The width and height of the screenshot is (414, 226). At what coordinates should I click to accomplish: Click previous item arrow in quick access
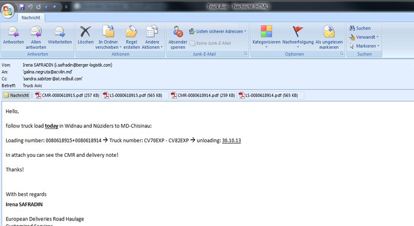pyautogui.click(x=47, y=7)
